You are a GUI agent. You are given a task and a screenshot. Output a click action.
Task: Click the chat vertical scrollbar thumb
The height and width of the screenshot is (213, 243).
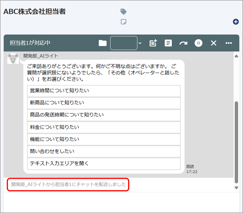point(236,142)
